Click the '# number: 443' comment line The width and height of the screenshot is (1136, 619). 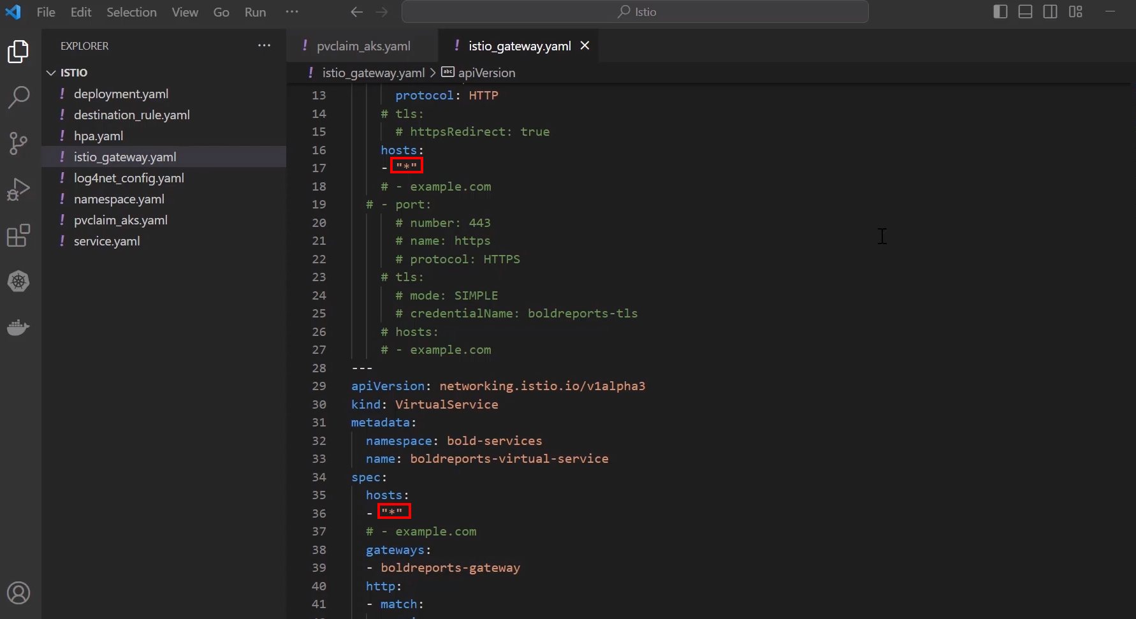point(443,222)
